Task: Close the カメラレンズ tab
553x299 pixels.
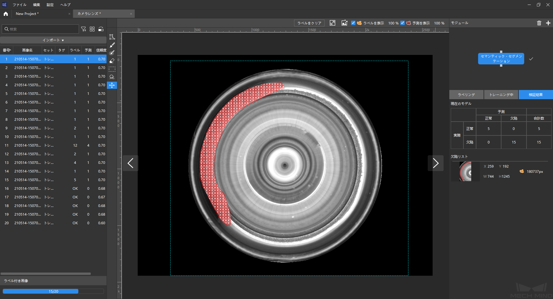Action: [131, 14]
